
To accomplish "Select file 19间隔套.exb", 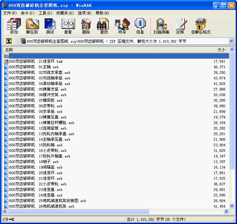I will pyautogui.click(x=36, y=167).
